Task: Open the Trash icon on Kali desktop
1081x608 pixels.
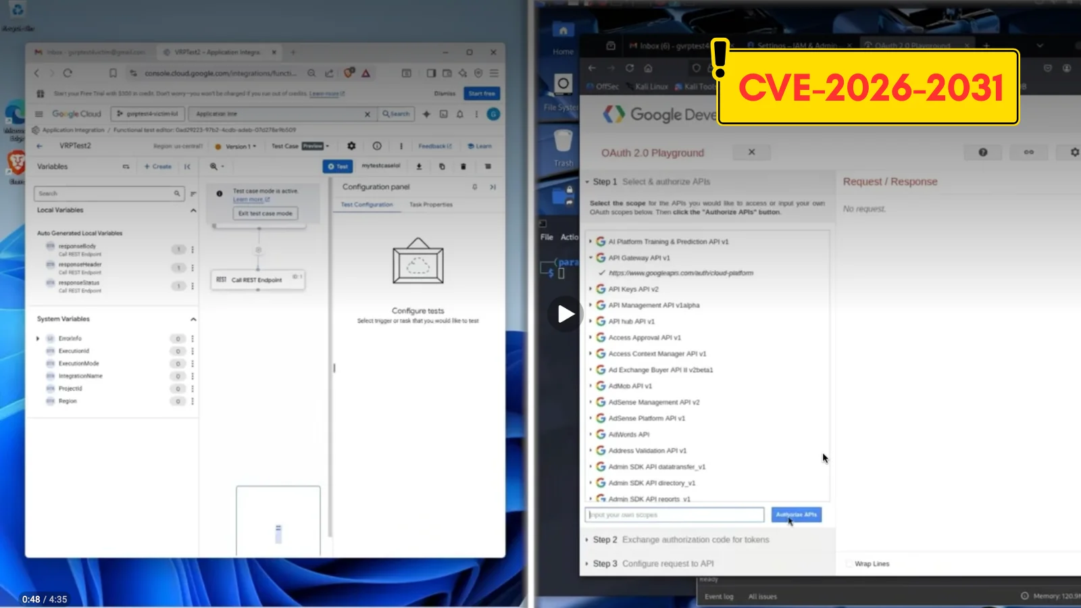Action: click(x=563, y=148)
